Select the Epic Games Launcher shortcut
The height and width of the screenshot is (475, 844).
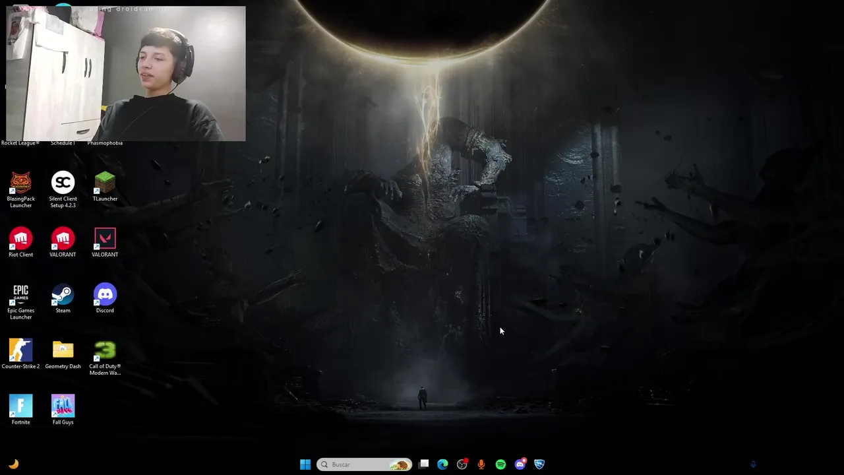(x=20, y=301)
